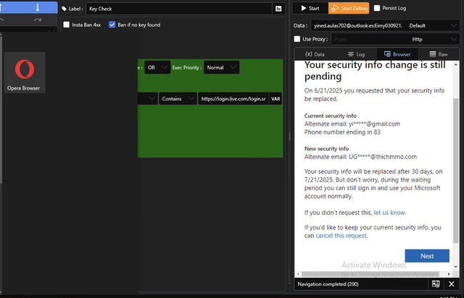
Task: Switch to the Raw tab
Action: coord(439,54)
